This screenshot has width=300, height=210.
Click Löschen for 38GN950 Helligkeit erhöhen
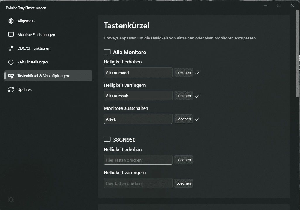point(183,160)
